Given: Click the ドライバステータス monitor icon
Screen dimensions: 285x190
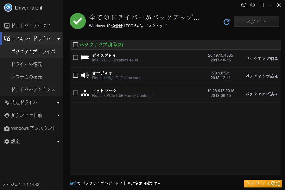Looking at the screenshot, I should tap(7, 26).
